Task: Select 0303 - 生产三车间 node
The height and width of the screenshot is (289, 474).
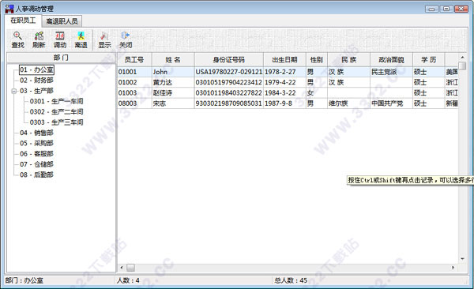Action: click(x=57, y=122)
